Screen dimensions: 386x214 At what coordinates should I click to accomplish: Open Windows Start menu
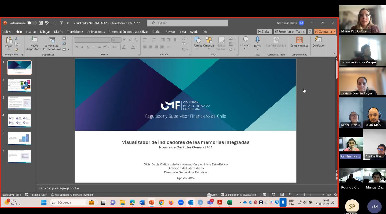click(44, 202)
